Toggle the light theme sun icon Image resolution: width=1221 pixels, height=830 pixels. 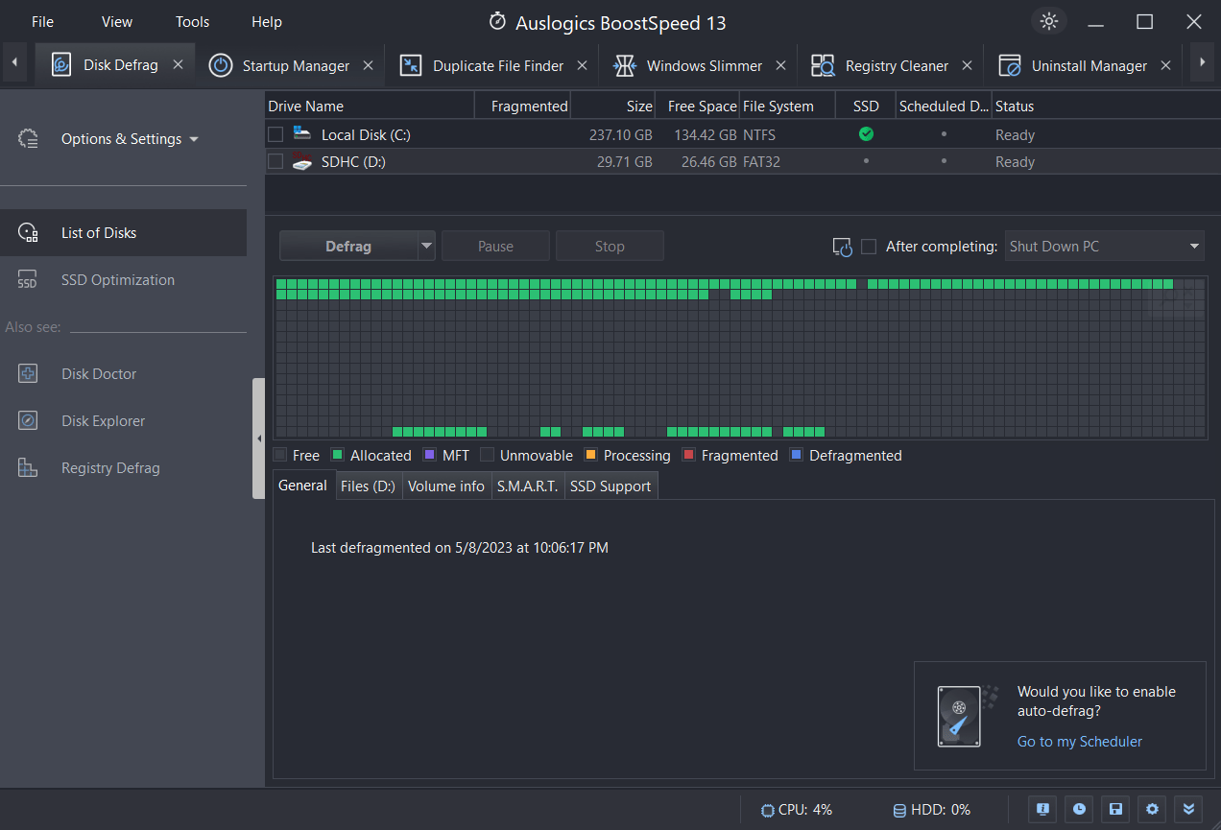[x=1048, y=20]
